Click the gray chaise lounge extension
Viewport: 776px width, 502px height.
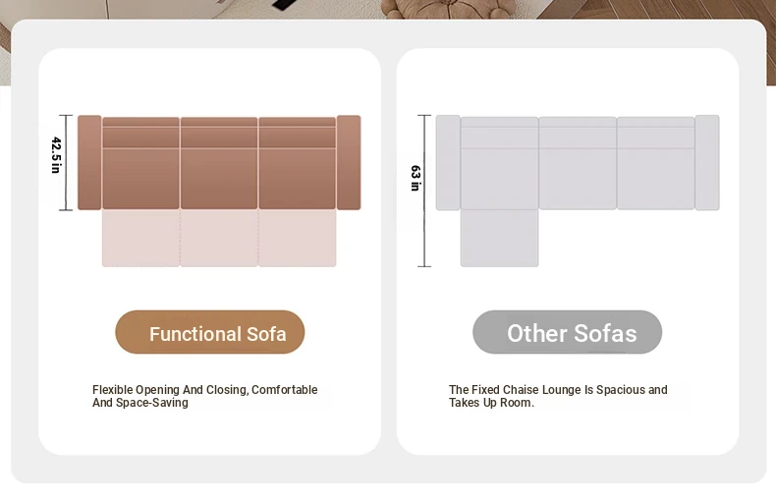pyautogui.click(x=499, y=238)
